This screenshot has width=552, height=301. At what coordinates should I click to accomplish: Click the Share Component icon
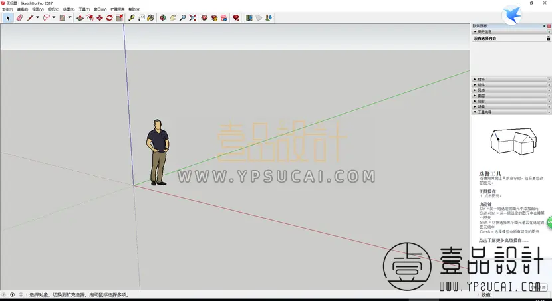tap(224, 17)
